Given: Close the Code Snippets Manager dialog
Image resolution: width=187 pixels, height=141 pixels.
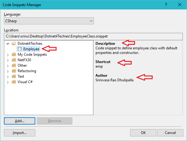Looking at the screenshot, I should pyautogui.click(x=180, y=5).
